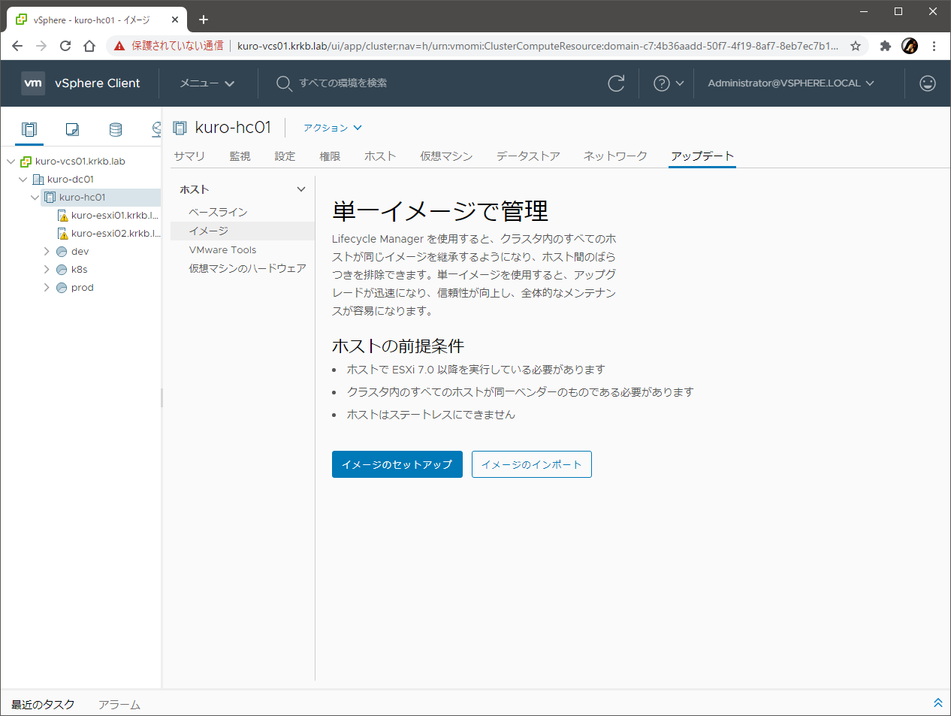The height and width of the screenshot is (716, 951).
Task: Expand the k8s resource pool
Action: (47, 270)
